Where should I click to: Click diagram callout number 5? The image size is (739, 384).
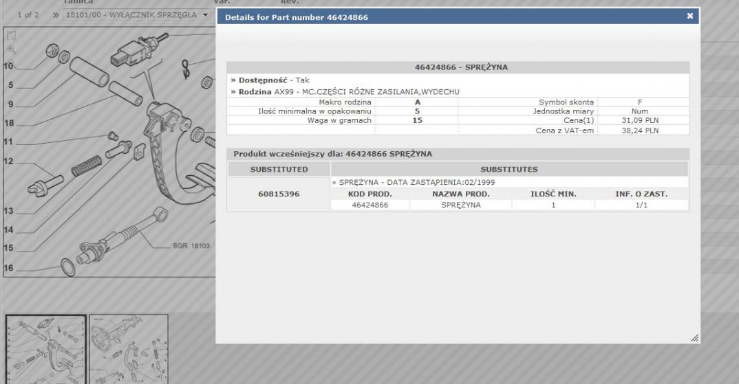(11, 85)
